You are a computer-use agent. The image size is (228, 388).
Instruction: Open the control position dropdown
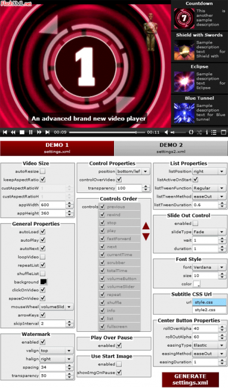(133, 171)
